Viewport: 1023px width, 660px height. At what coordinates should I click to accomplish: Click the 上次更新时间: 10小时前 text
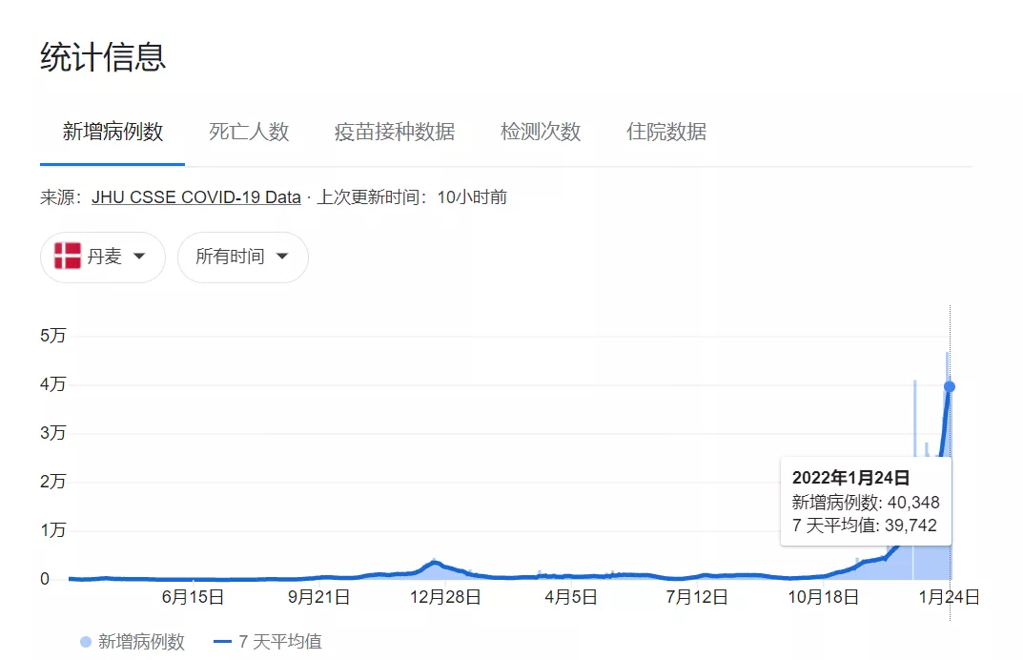[x=412, y=197]
